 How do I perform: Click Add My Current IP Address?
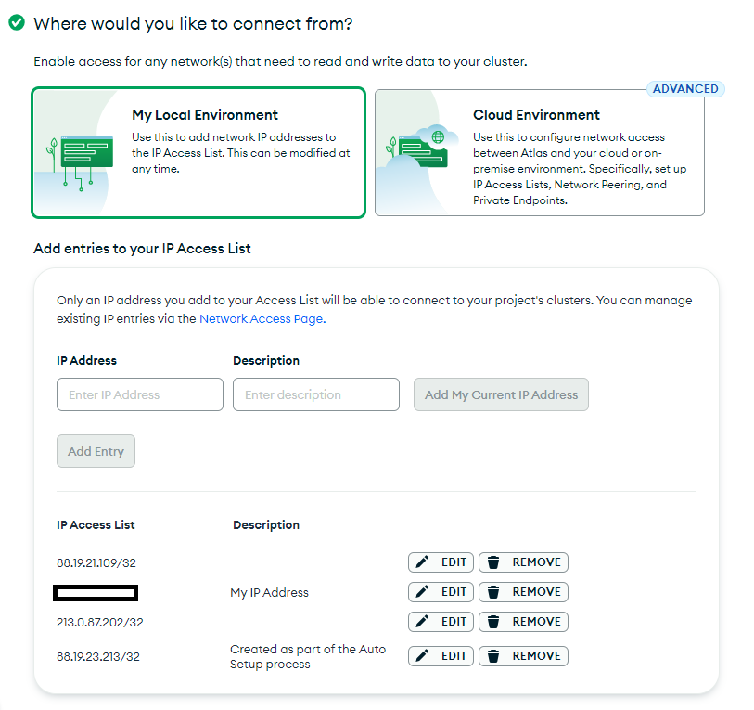point(501,394)
